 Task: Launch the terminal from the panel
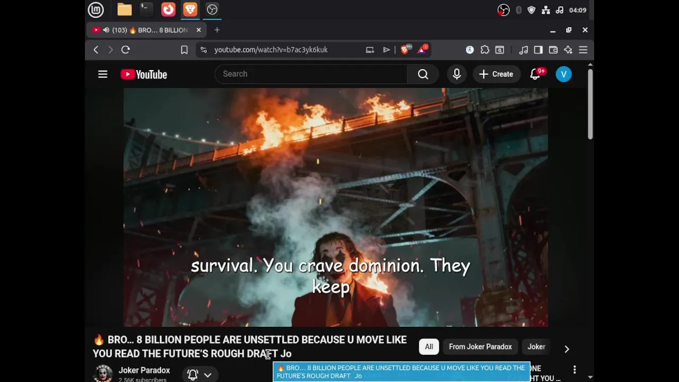146,10
